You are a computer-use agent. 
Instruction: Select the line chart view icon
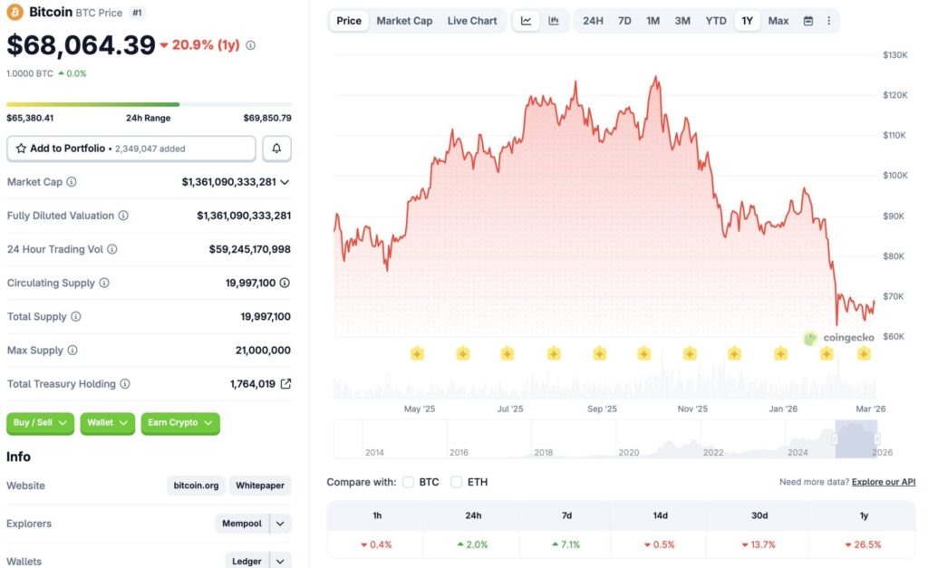tap(526, 20)
